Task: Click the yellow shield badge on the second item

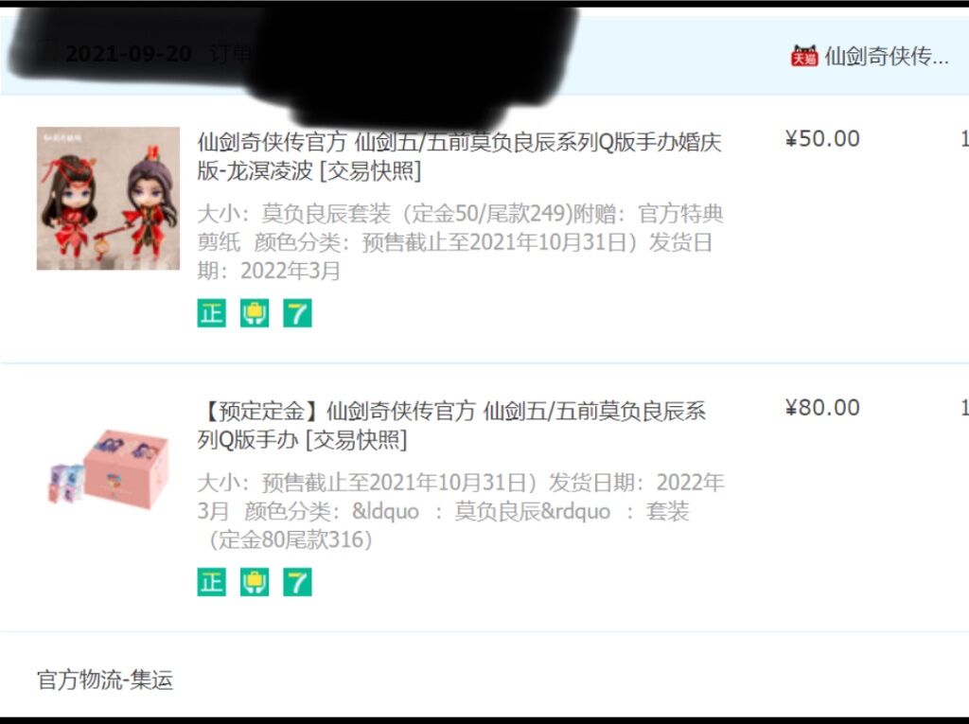Action: [255, 582]
